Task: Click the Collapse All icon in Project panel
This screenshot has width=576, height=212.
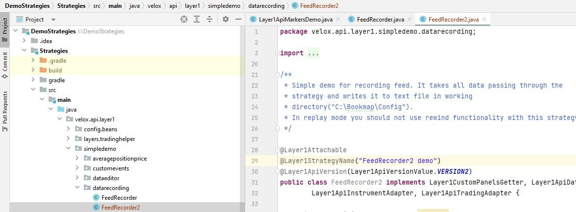Action: (x=209, y=19)
